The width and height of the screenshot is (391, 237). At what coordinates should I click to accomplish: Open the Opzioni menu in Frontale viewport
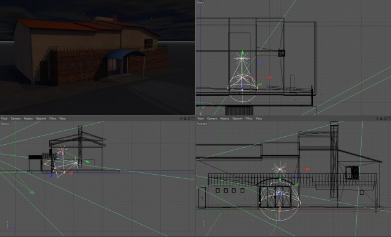237,119
